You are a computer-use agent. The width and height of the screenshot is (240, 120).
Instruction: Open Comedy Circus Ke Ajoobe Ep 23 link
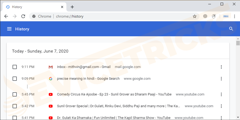(114, 94)
